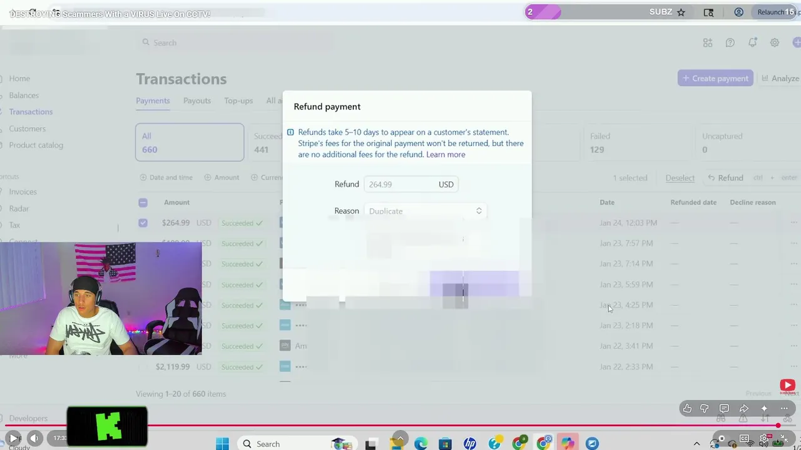Screen dimensions: 801x450
Task: Open the Stripe settings gear icon
Action: tap(775, 42)
